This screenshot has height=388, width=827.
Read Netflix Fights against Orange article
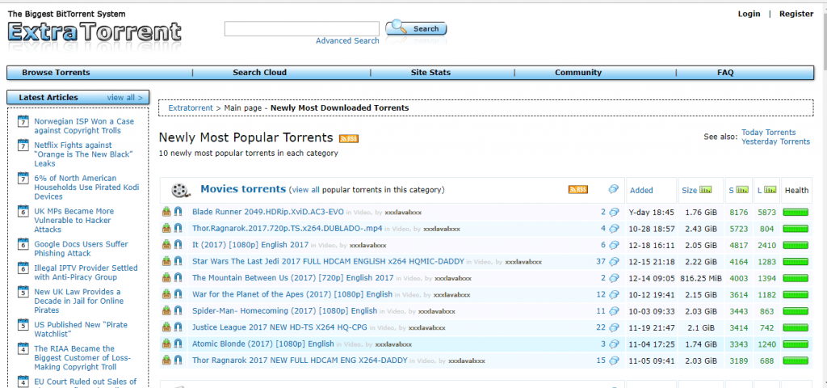[83, 154]
